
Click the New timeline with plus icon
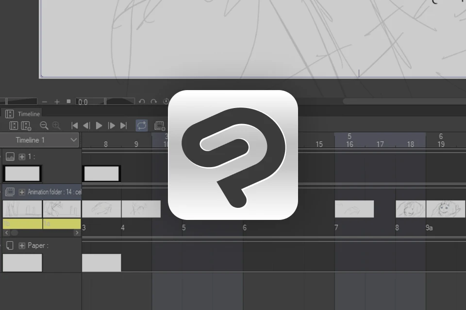click(x=26, y=126)
